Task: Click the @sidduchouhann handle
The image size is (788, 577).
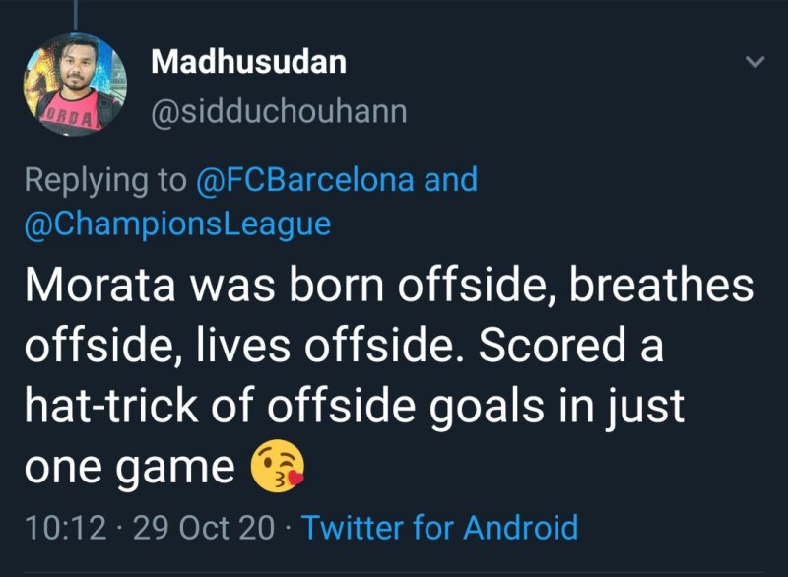Action: [278, 112]
